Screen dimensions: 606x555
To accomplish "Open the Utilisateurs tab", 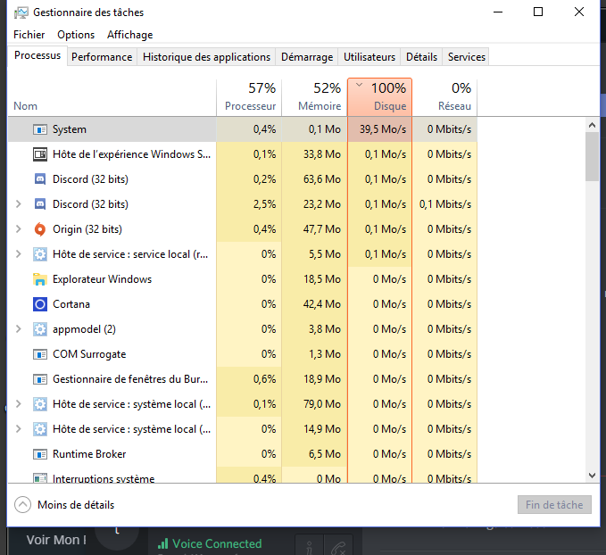I will coord(369,57).
